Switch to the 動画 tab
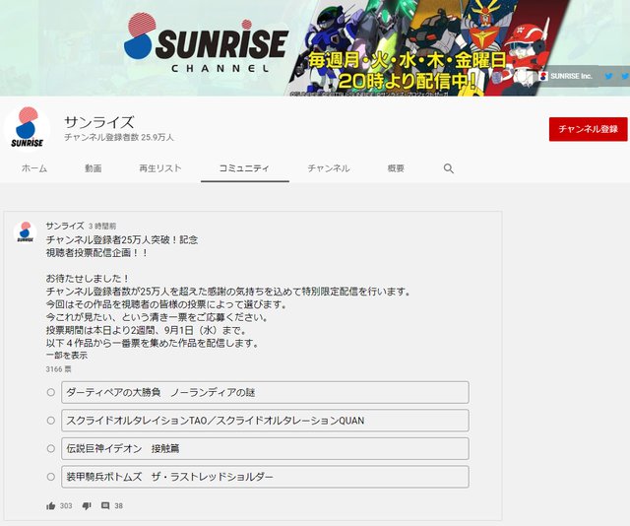Screen dimensions: 630x526 tap(94, 168)
